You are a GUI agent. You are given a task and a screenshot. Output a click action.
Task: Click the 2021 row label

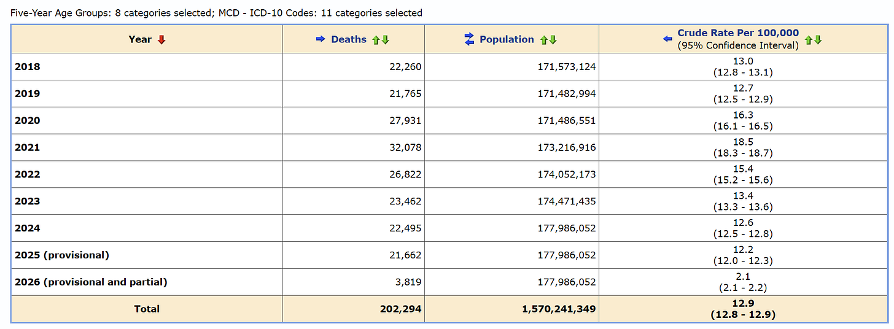28,147
